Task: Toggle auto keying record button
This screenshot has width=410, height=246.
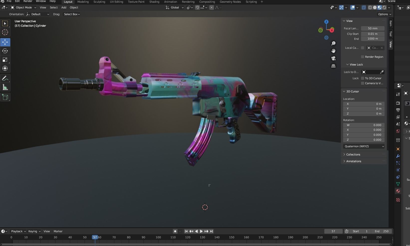Action: click(175, 231)
